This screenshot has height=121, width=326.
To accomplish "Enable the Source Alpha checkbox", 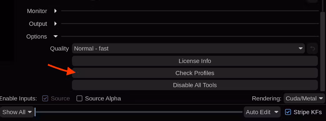I will pos(79,98).
